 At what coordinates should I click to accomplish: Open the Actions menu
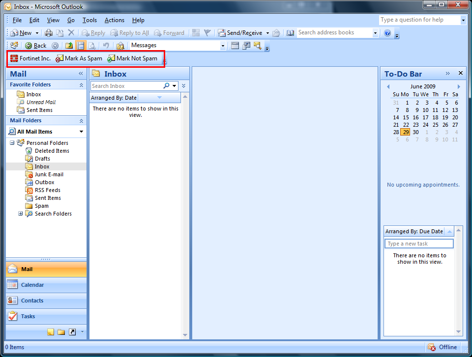click(x=115, y=20)
